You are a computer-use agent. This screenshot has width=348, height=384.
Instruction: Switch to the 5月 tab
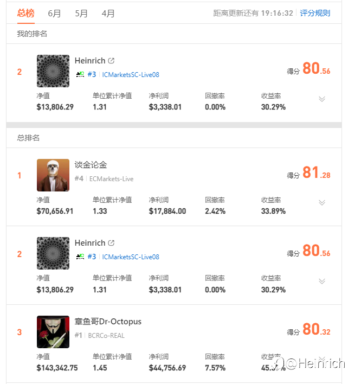pos(81,13)
